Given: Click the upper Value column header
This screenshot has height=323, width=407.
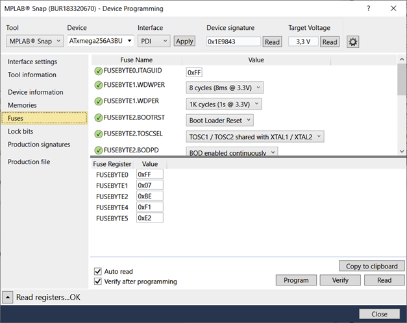Looking at the screenshot, I should click(x=256, y=60).
